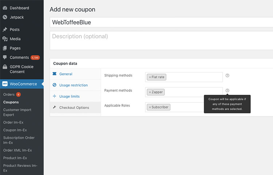Open Order XML Im-Ex page
Image resolution: width=273 pixels, height=175 pixels.
click(17, 150)
